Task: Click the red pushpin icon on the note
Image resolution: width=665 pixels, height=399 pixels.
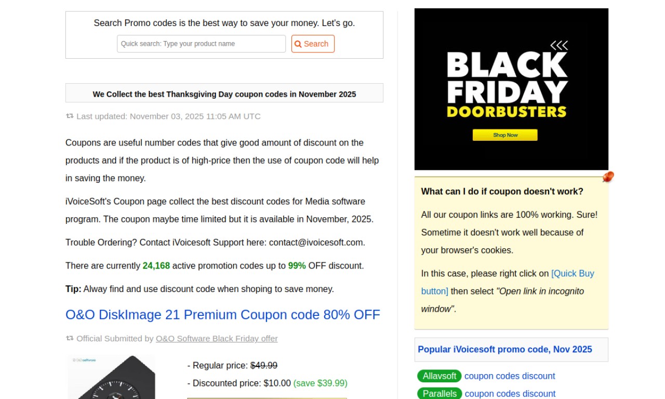Action: point(608,177)
